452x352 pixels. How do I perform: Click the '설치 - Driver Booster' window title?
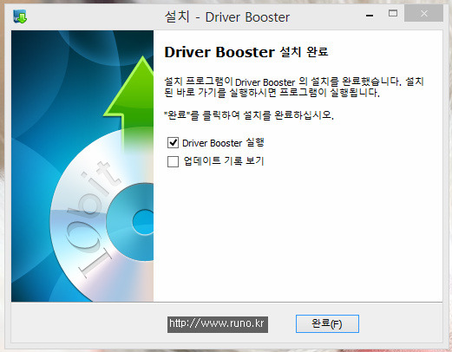point(227,16)
